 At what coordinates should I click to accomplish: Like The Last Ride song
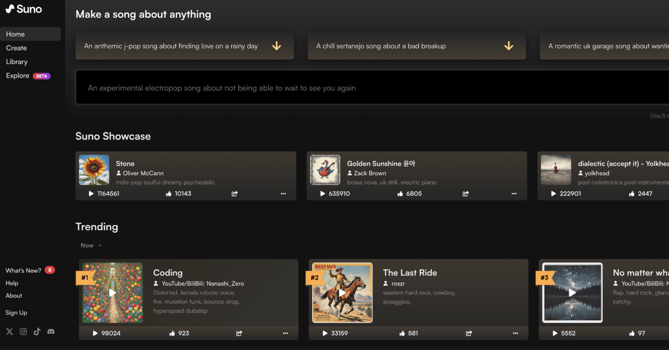point(402,333)
